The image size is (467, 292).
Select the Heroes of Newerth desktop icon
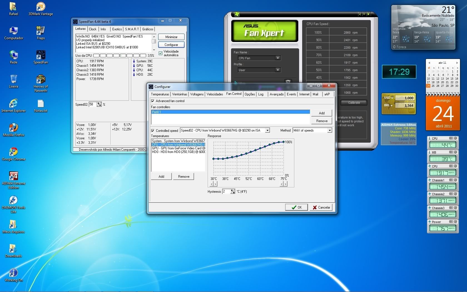(x=41, y=83)
